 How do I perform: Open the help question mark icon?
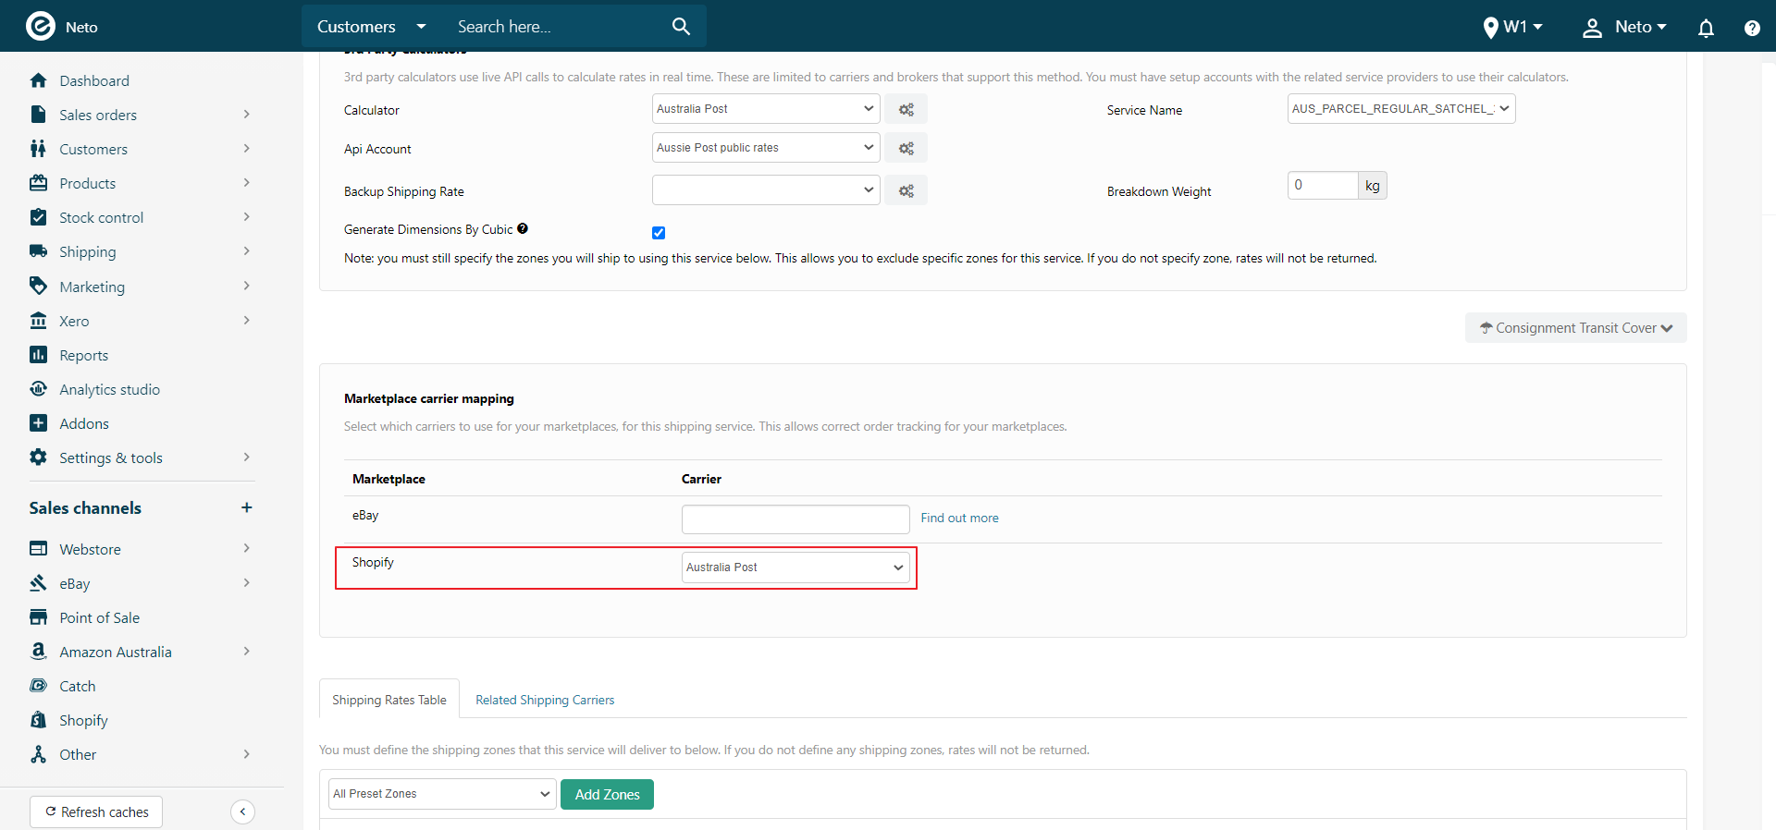[1752, 28]
